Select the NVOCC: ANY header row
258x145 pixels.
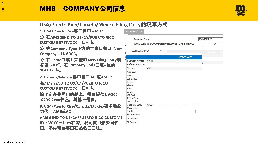point(164,57)
